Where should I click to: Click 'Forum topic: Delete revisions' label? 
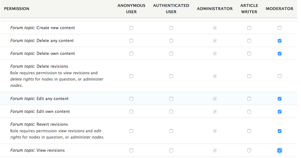click(x=39, y=66)
